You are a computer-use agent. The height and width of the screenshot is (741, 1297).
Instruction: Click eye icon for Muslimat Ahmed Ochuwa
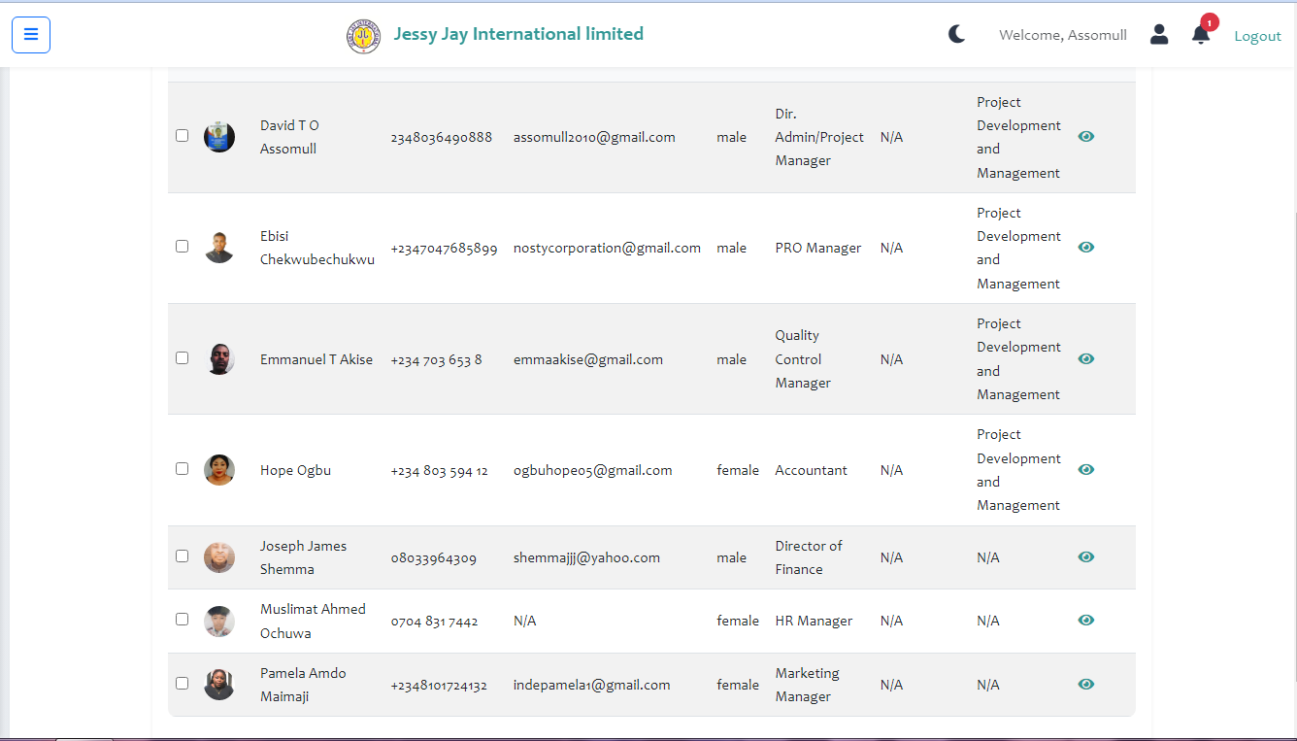pos(1086,621)
